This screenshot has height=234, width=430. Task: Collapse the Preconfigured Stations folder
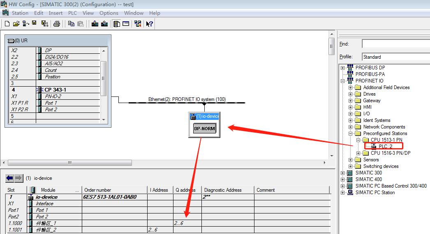(350, 133)
